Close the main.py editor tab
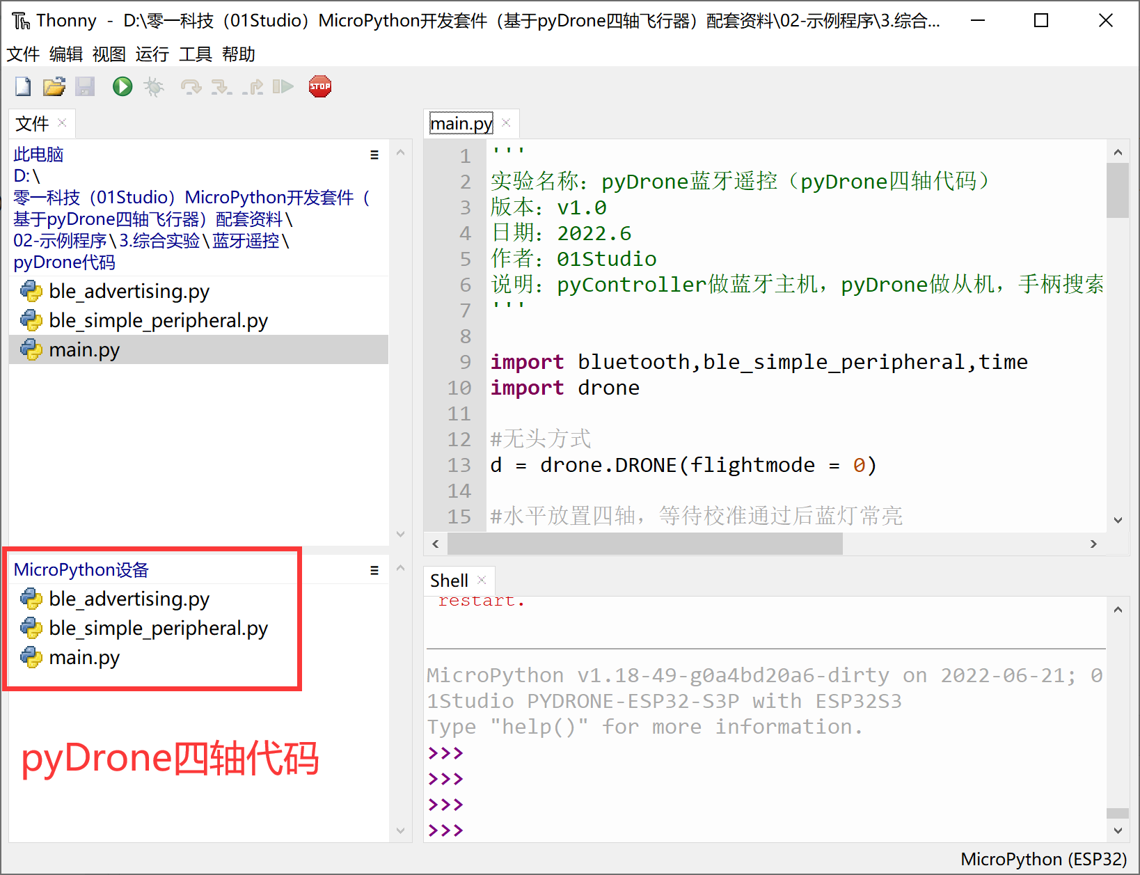This screenshot has width=1140, height=875. pyautogui.click(x=506, y=123)
